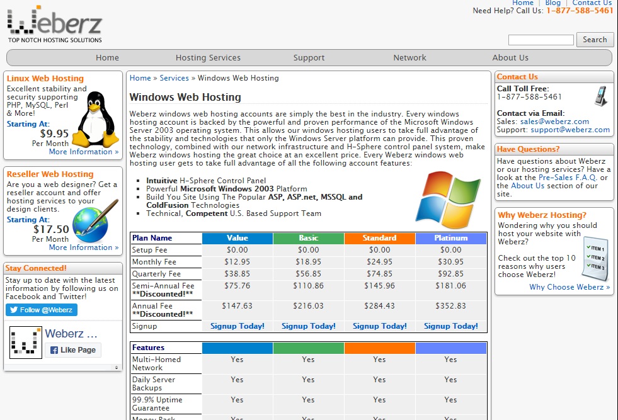This screenshot has height=420, width=618.
Task: Open the Pre-Sales F.A.Q. link
Action: (x=567, y=178)
